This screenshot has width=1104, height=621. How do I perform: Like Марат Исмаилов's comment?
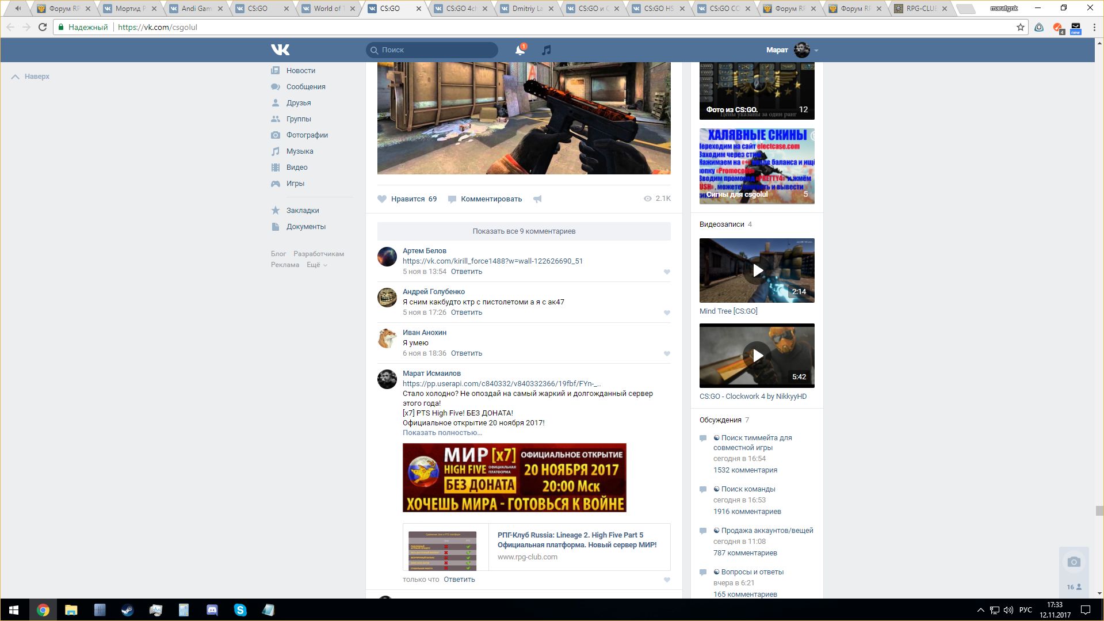(667, 580)
